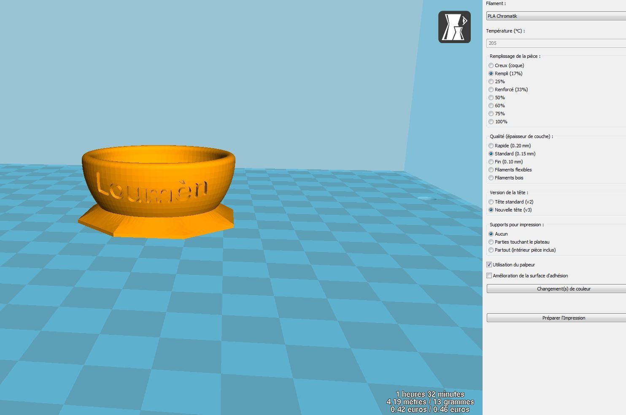Open the Filament dropdown showing PLA Chromatik

coord(556,16)
